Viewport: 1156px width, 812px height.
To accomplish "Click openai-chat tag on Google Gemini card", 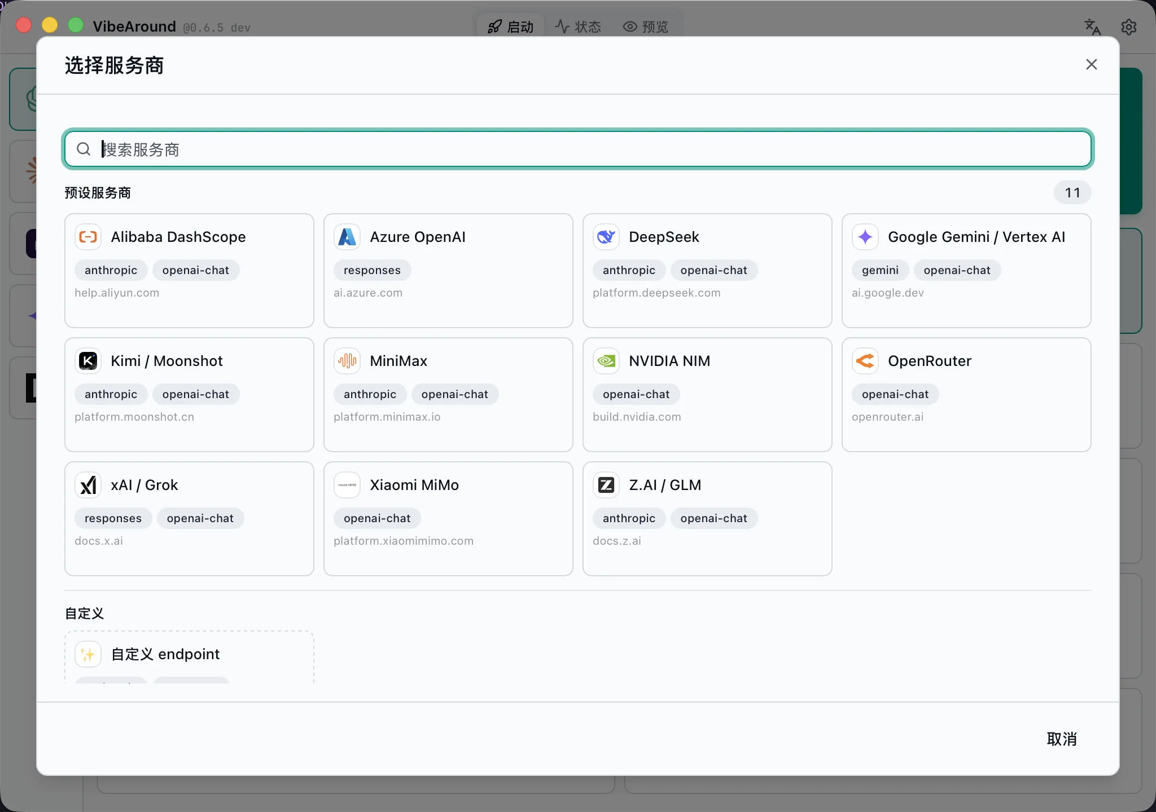I will (x=957, y=270).
